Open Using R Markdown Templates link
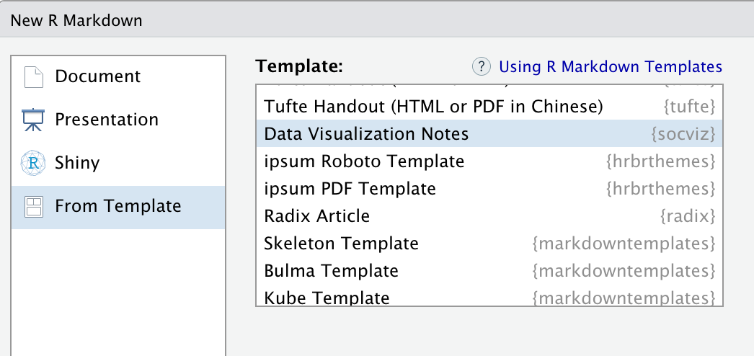 point(611,66)
